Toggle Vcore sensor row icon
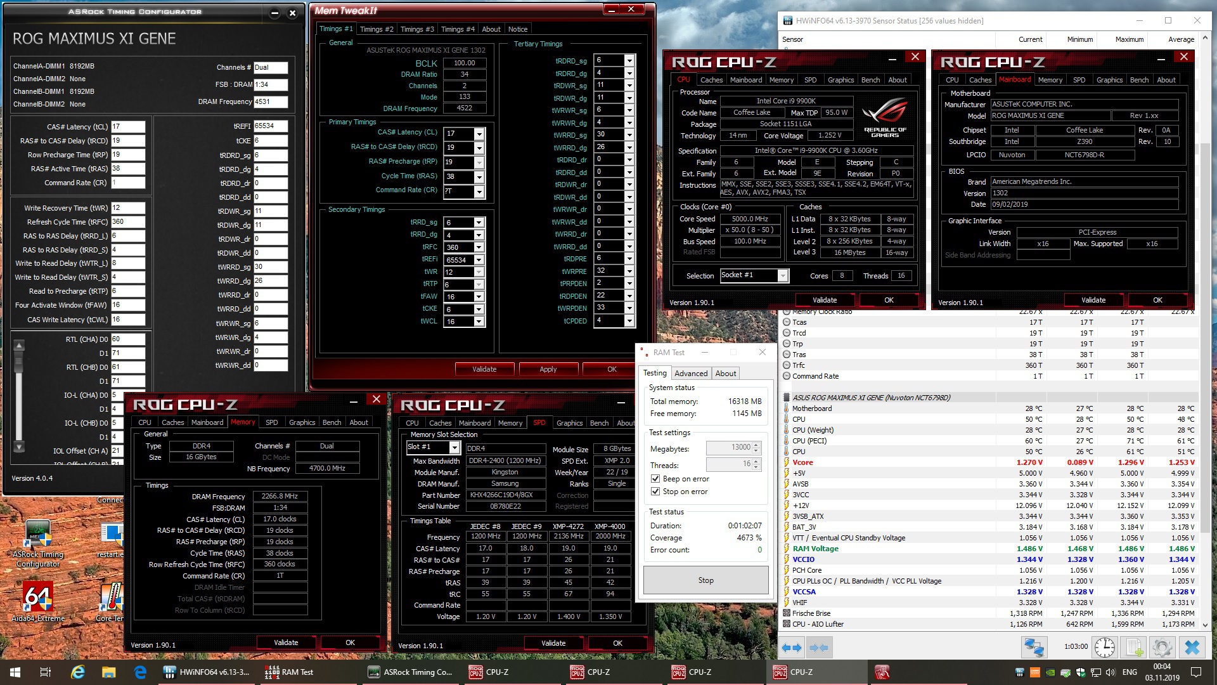 click(787, 462)
